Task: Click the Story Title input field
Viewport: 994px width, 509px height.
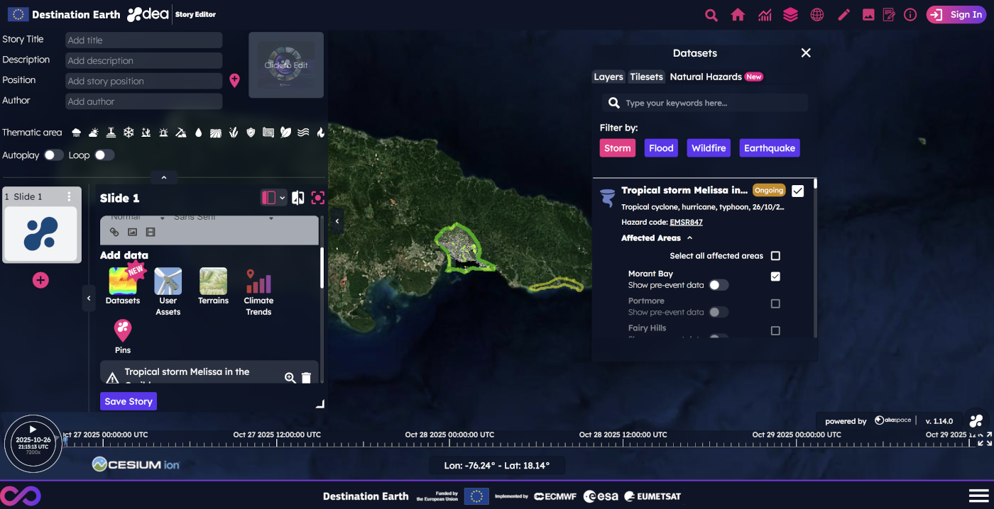Action: [143, 40]
